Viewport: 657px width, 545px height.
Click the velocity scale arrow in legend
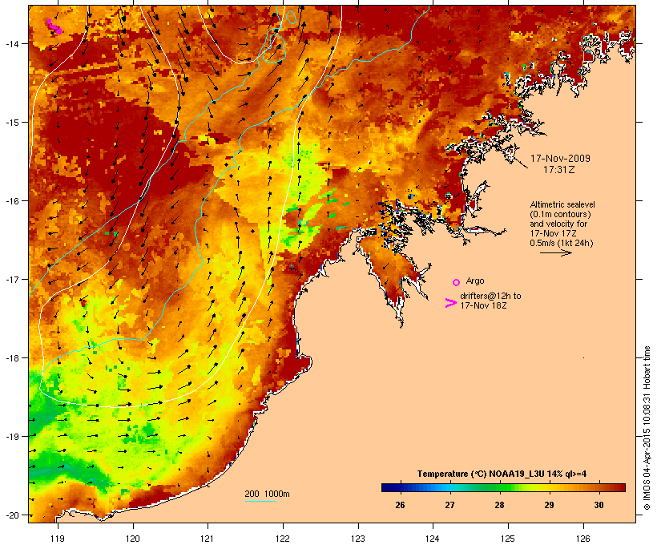pyautogui.click(x=555, y=252)
